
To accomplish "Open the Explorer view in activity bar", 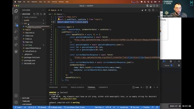I will 16,11.
